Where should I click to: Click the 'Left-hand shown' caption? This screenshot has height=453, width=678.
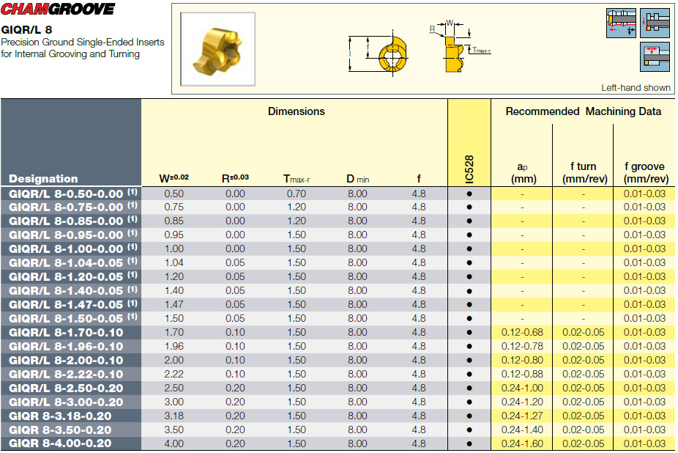636,87
